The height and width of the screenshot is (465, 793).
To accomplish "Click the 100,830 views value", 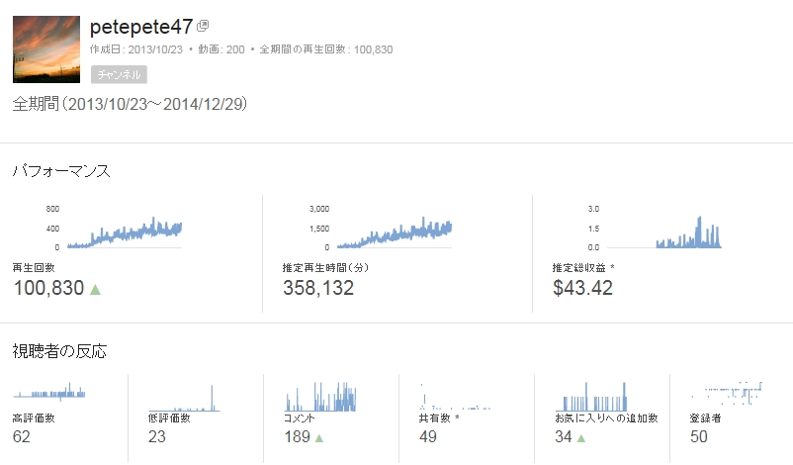I will (48, 288).
